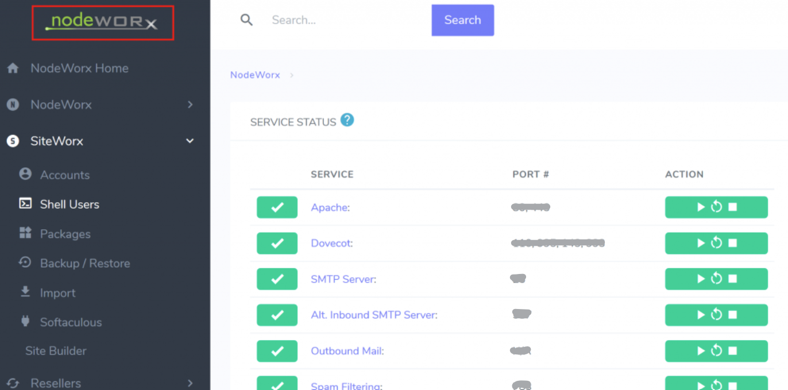This screenshot has height=390, width=788.
Task: Open Import menu item
Action: click(57, 293)
